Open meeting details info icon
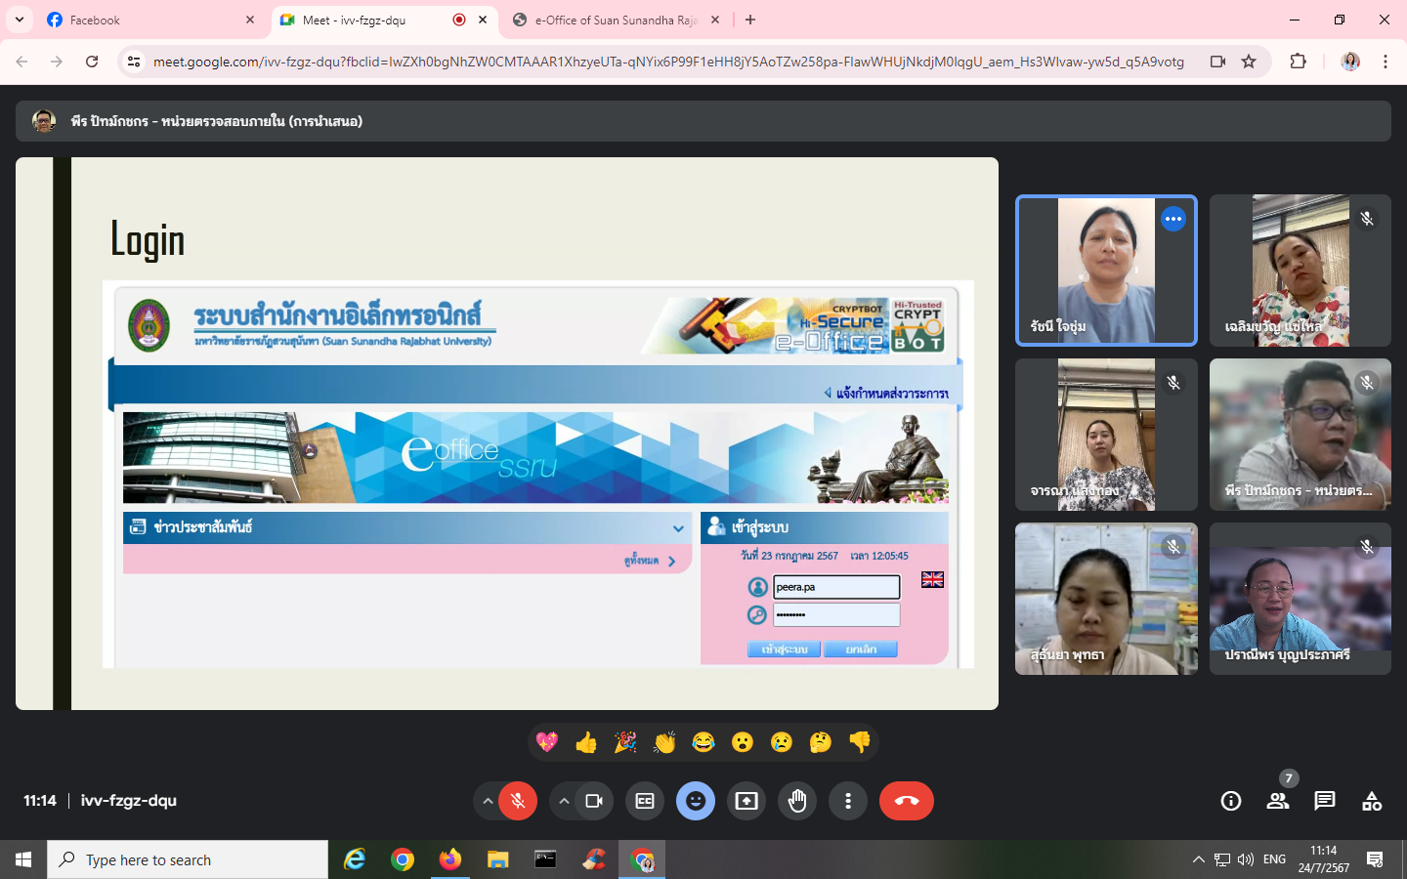 (1231, 801)
